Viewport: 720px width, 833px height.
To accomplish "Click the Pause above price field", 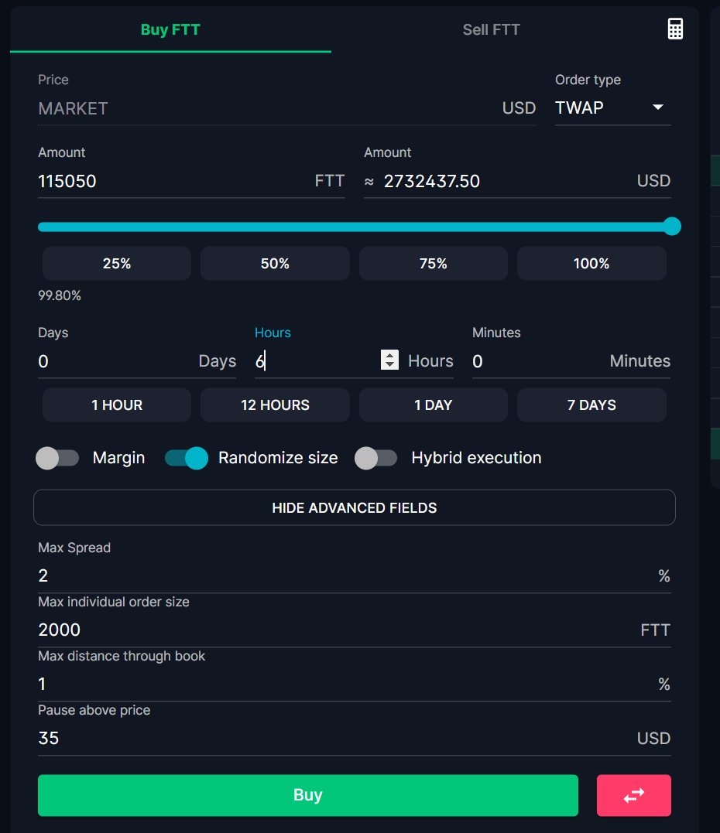I will 354,739.
